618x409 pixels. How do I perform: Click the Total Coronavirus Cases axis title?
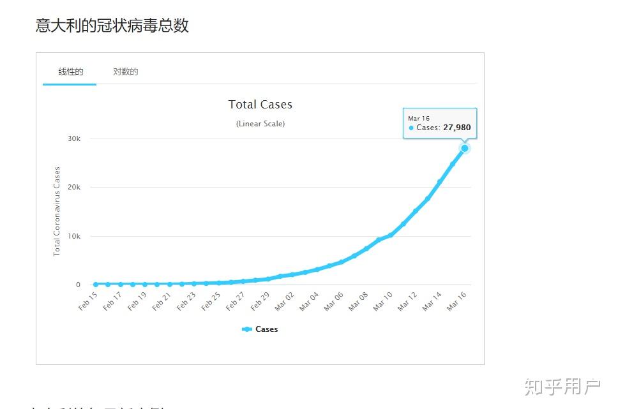point(57,211)
